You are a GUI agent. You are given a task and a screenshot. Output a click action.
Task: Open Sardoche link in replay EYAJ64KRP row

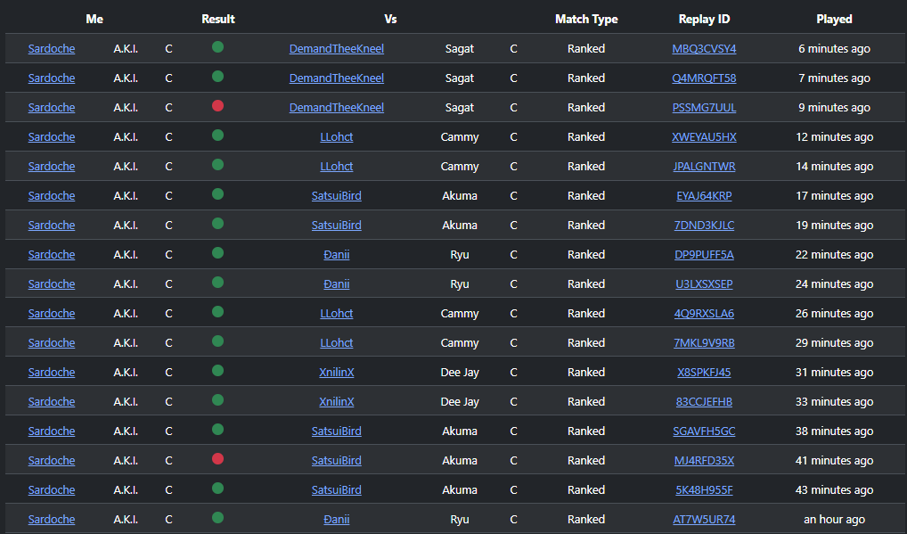click(52, 195)
